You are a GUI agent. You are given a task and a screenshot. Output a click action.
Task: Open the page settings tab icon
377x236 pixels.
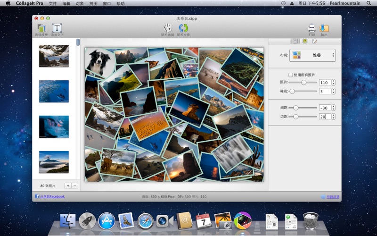(x=314, y=41)
